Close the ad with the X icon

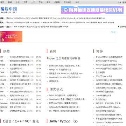tap(115, 32)
